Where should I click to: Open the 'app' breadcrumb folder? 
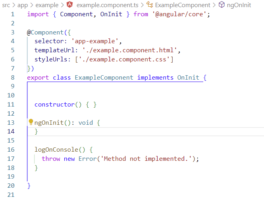pos(23,5)
